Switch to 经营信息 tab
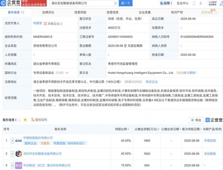223x170 pixels. pos(113,12)
